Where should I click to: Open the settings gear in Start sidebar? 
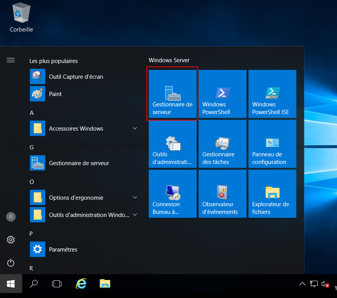click(11, 239)
